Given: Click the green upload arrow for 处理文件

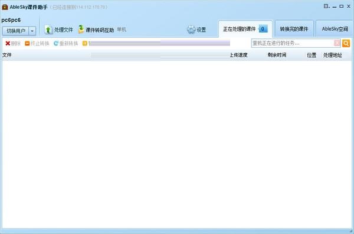Looking at the screenshot, I should click(x=48, y=30).
